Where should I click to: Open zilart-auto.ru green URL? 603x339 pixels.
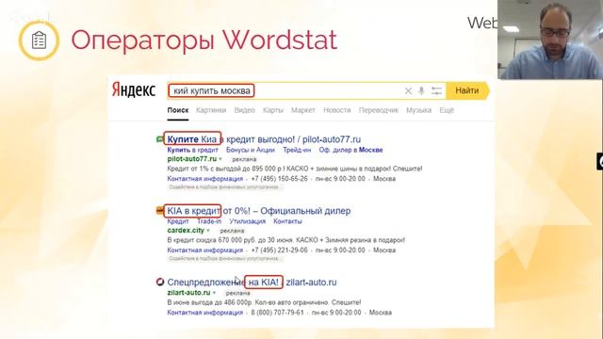click(188, 293)
